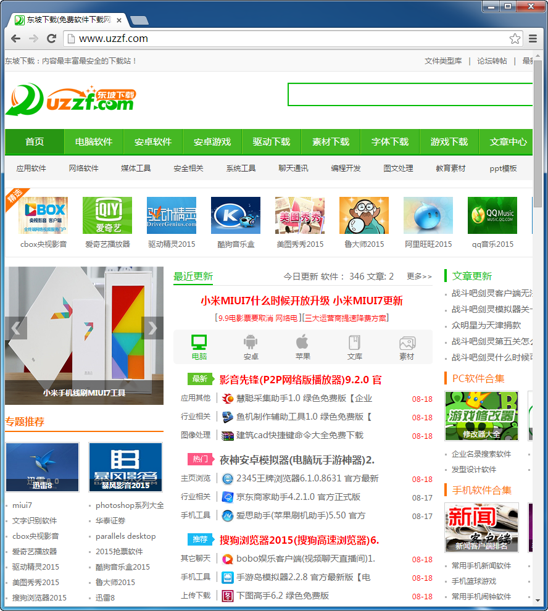
Task: Click the uzzf.com site logo
Action: coord(70,99)
